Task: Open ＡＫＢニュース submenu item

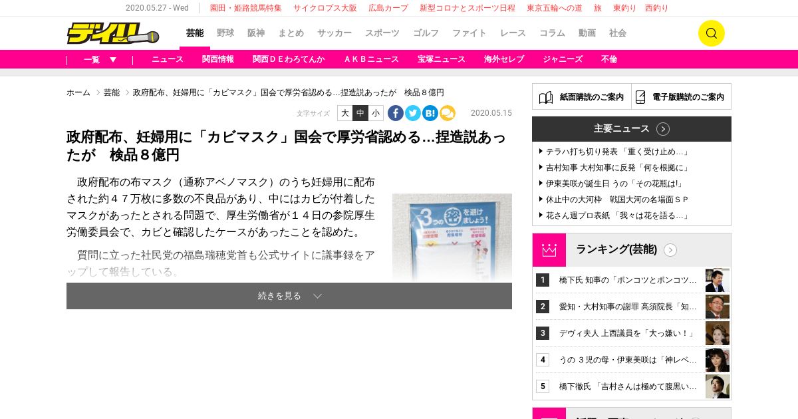Action: point(371,59)
